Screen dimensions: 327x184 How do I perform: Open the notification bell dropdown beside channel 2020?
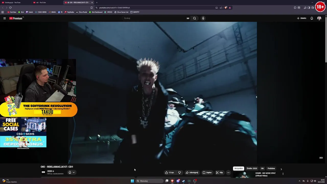(x=71, y=172)
